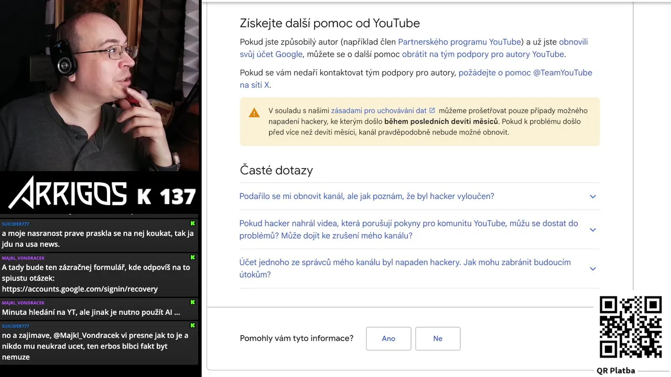The width and height of the screenshot is (671, 377).
Task: Click the QR Platba code image
Action: point(631,327)
